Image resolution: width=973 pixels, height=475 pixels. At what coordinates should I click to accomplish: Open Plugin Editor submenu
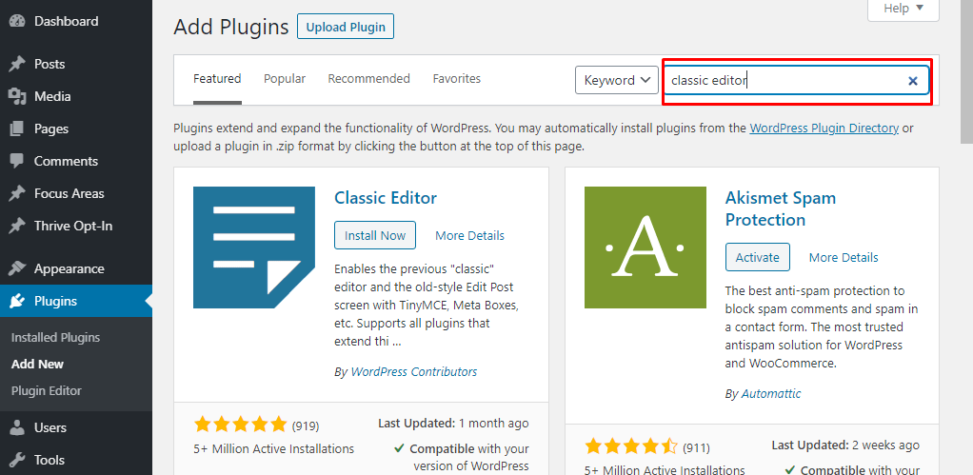point(47,391)
